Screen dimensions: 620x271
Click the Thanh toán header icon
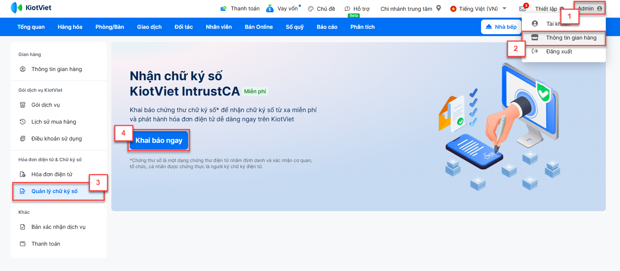tap(223, 8)
